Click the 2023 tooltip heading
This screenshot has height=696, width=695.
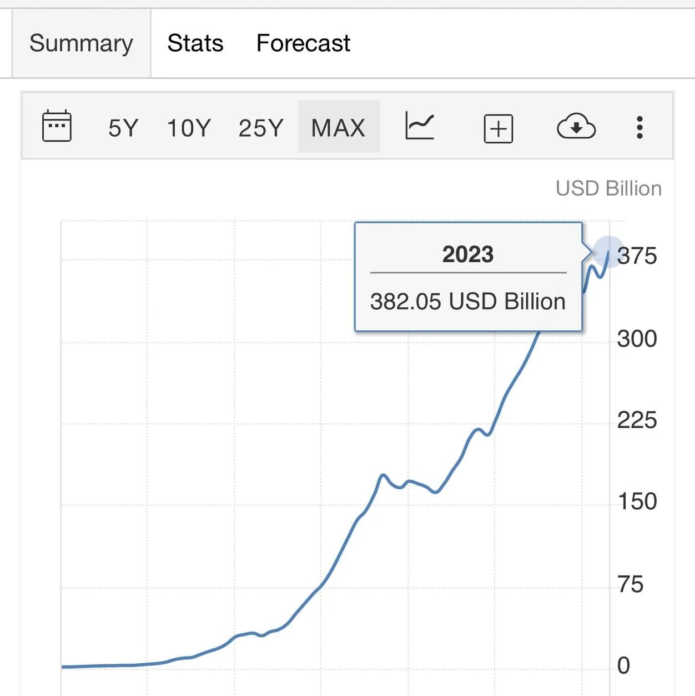click(468, 254)
